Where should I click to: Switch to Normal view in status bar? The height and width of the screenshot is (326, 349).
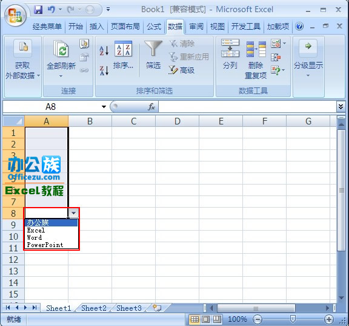pyautogui.click(x=194, y=319)
